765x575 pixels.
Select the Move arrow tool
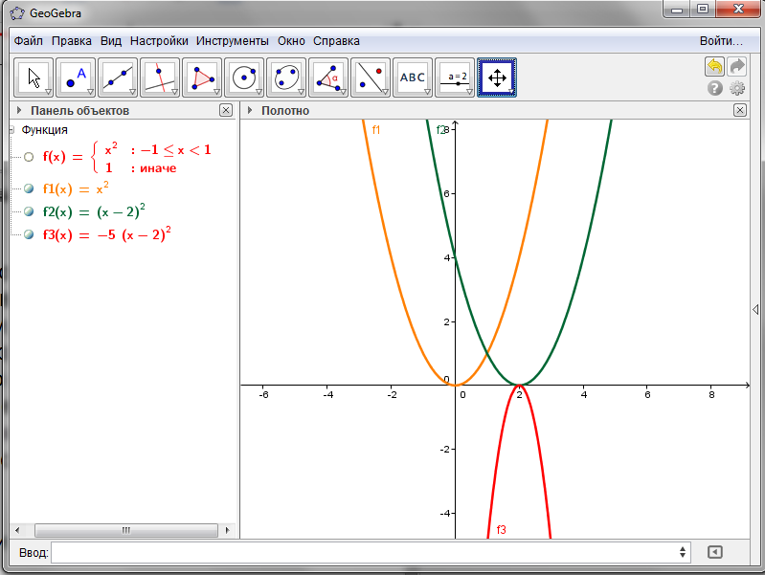(x=34, y=77)
